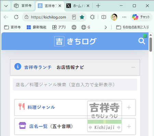Open the immersive reader view
Screen dimensions: 154x136
[x=74, y=17]
